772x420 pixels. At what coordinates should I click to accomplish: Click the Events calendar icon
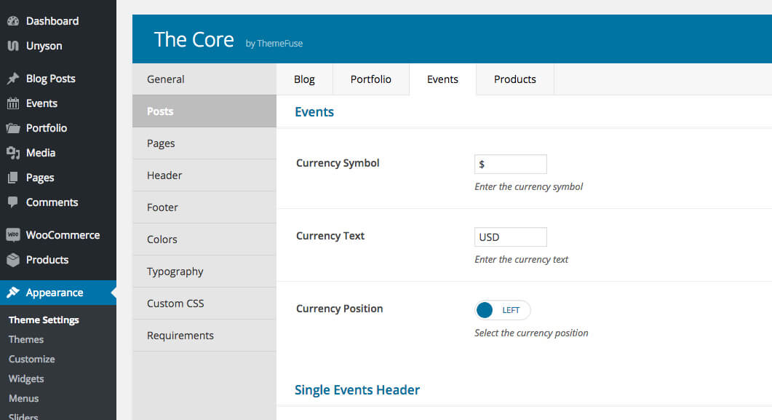(x=13, y=103)
